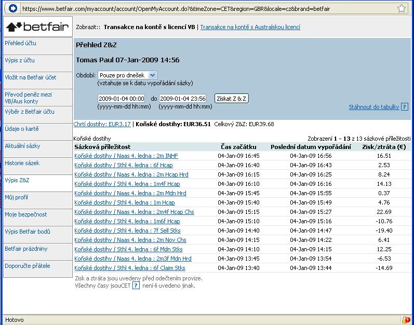414x325 pixels.
Task: Click Stáhnout do tabulky download link
Action: 374,107
